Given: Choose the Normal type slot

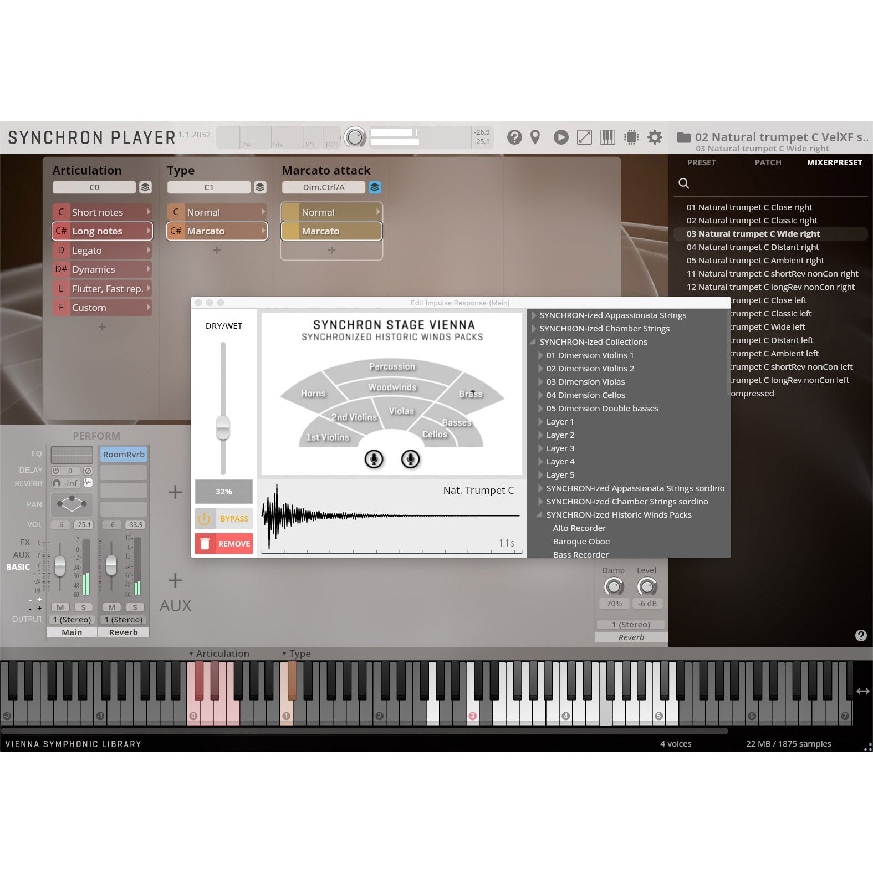Looking at the screenshot, I should [x=217, y=212].
